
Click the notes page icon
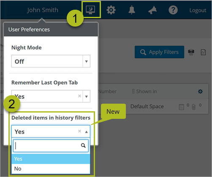click(x=182, y=107)
